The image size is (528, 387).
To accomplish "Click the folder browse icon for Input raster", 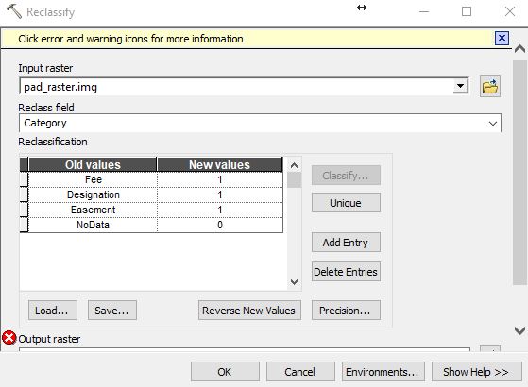I will 490,86.
